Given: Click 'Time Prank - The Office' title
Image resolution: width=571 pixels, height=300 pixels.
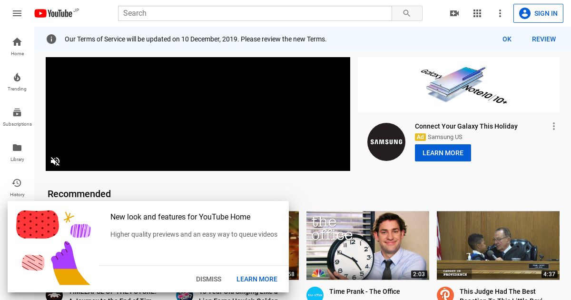Looking at the screenshot, I should [x=364, y=291].
